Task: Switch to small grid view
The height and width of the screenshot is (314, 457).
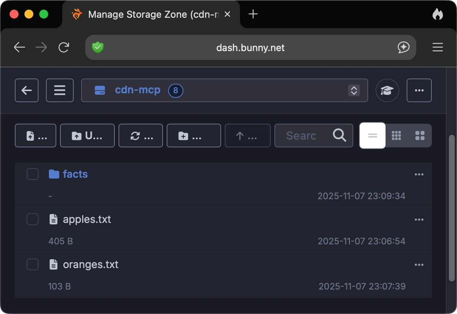Action: [396, 136]
